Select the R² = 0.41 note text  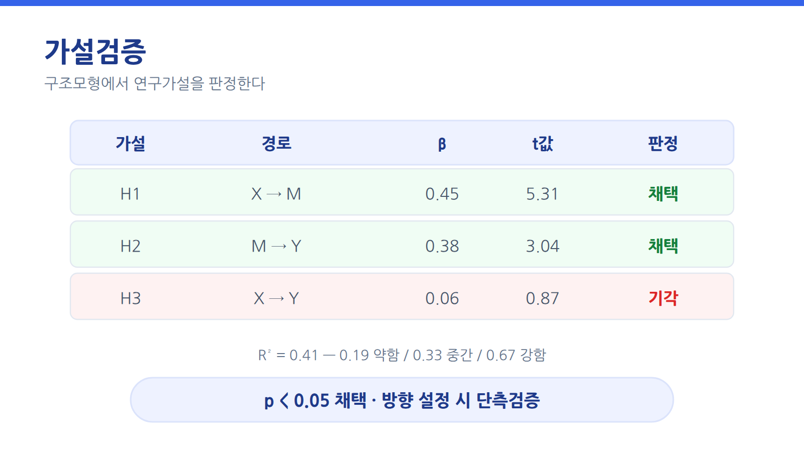tap(402, 355)
